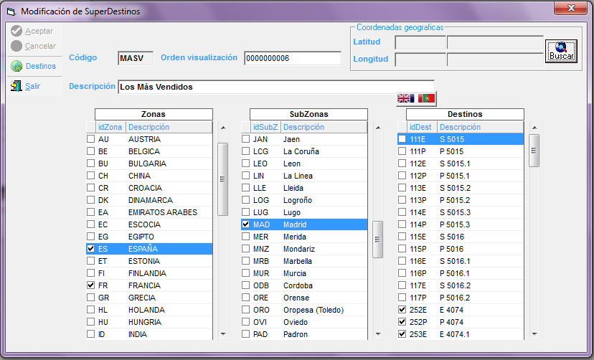Click the Destinos list title header

[465, 114]
